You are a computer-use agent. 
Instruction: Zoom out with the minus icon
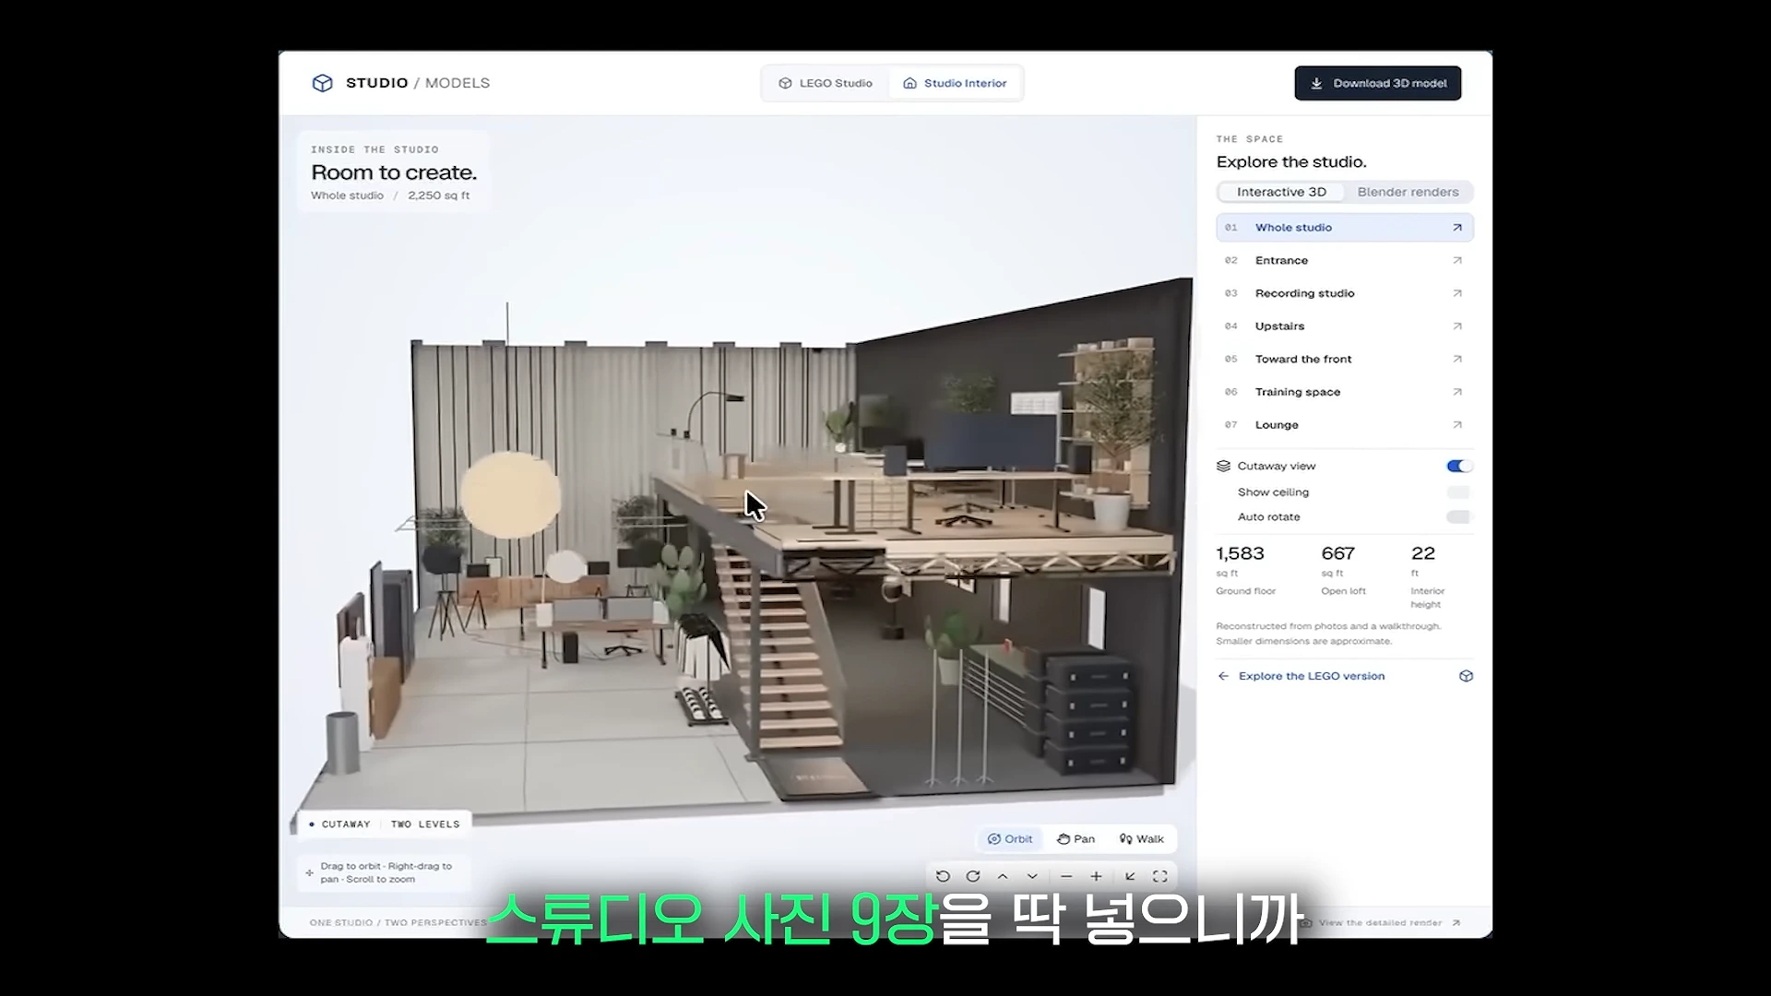pos(1066,876)
